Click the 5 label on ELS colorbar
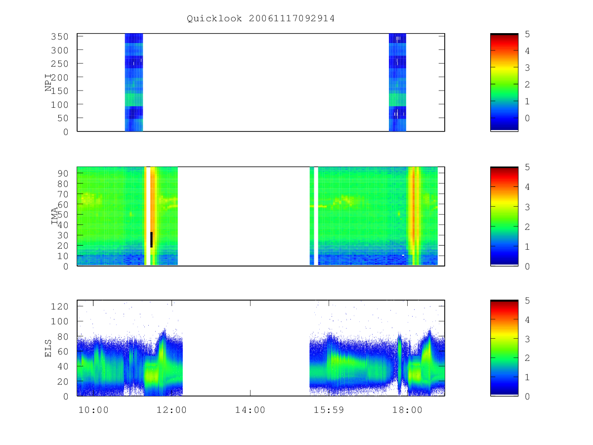Screen dimensions: 593x445 (x=527, y=301)
